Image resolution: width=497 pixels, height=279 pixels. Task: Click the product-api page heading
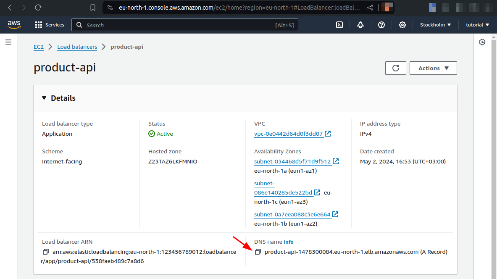[x=65, y=68]
